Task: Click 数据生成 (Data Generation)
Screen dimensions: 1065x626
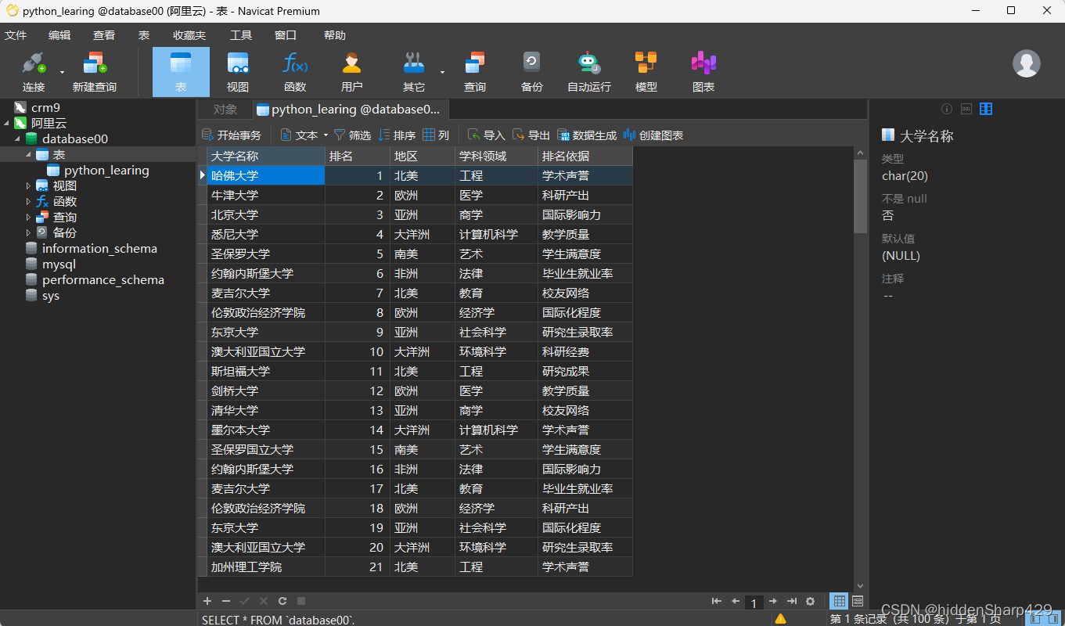Action: (587, 135)
